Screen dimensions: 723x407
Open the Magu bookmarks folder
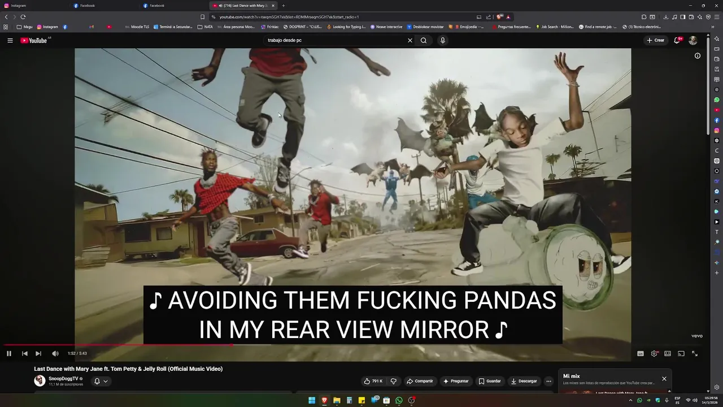tap(24, 27)
